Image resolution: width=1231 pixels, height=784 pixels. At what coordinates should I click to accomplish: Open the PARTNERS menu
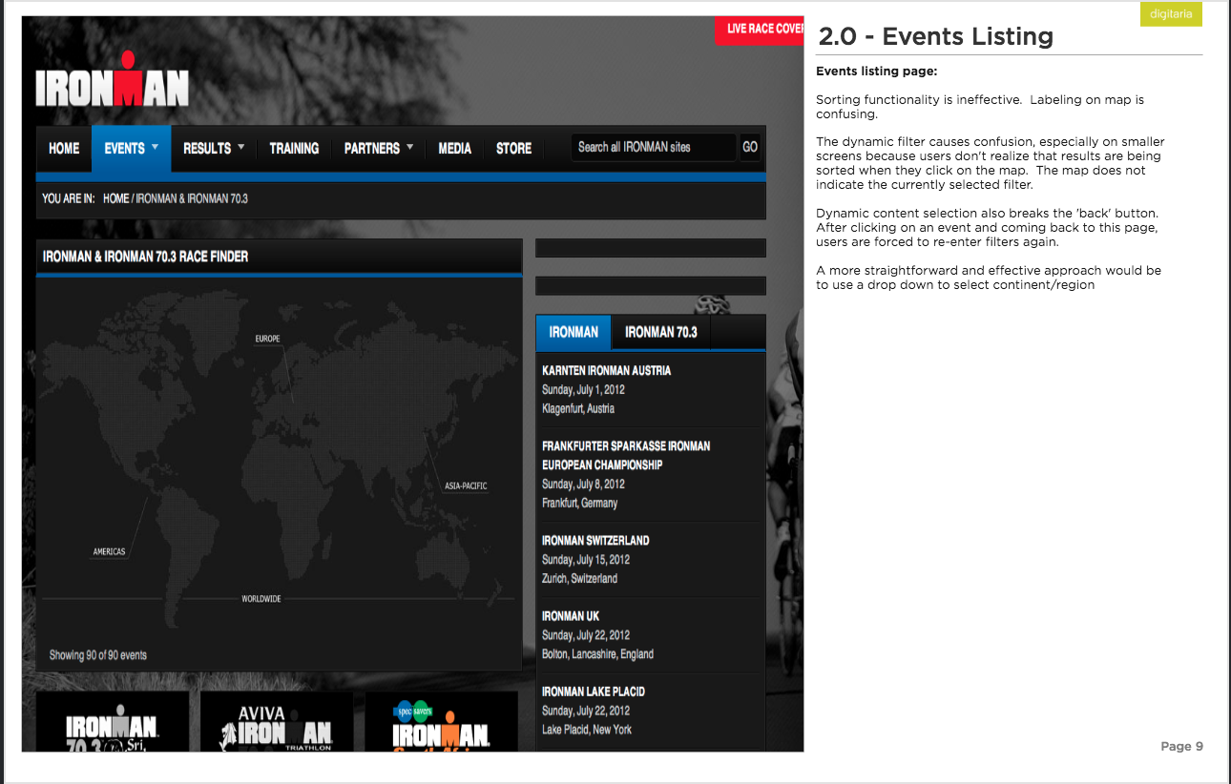379,149
